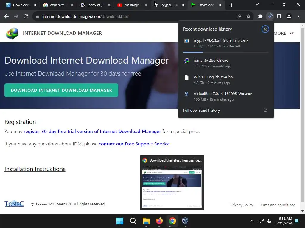The height and width of the screenshot is (228, 305).
Task: Close the collebvm tab
Action: [72, 5]
